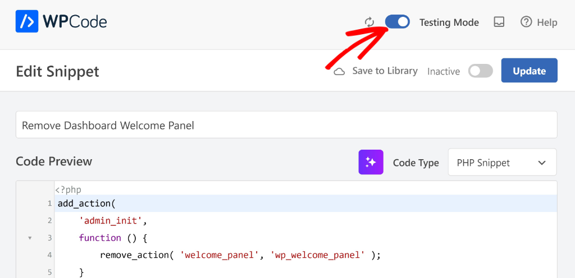Activate the snippet using the Inactive toggle
The image size is (575, 278).
tap(480, 71)
